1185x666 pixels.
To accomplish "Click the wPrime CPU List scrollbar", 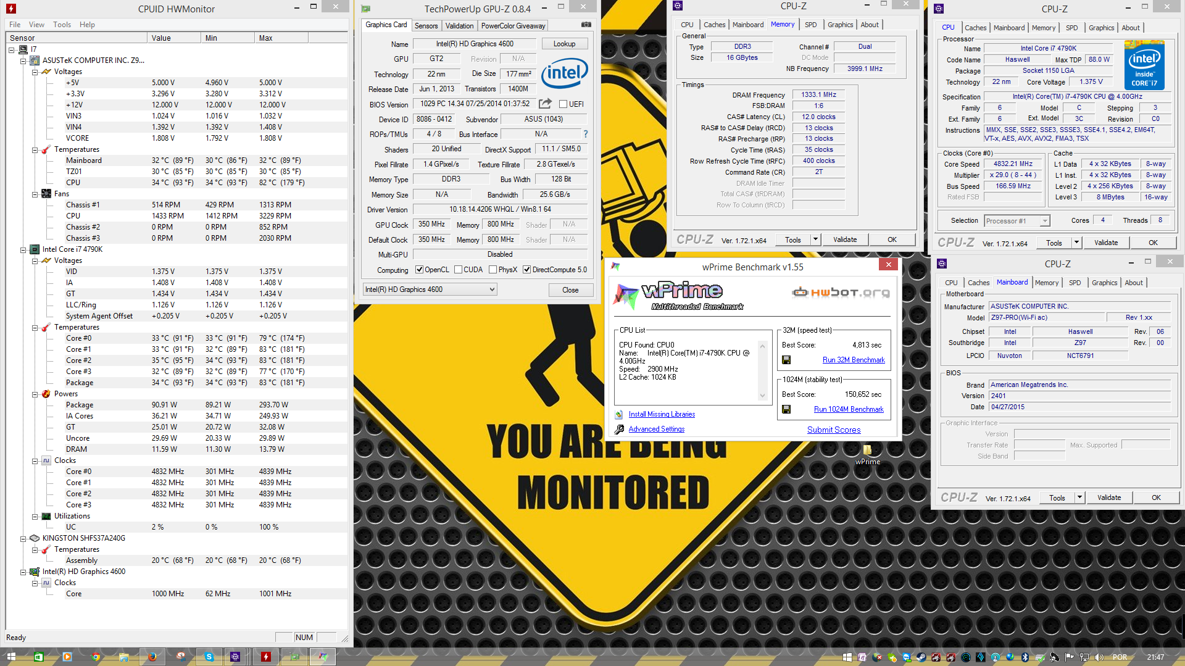I will 762,370.
